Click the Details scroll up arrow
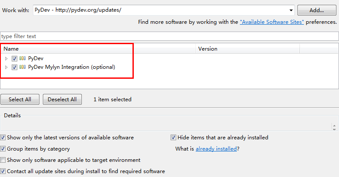Screen dimensions: 339x177 [334, 126]
